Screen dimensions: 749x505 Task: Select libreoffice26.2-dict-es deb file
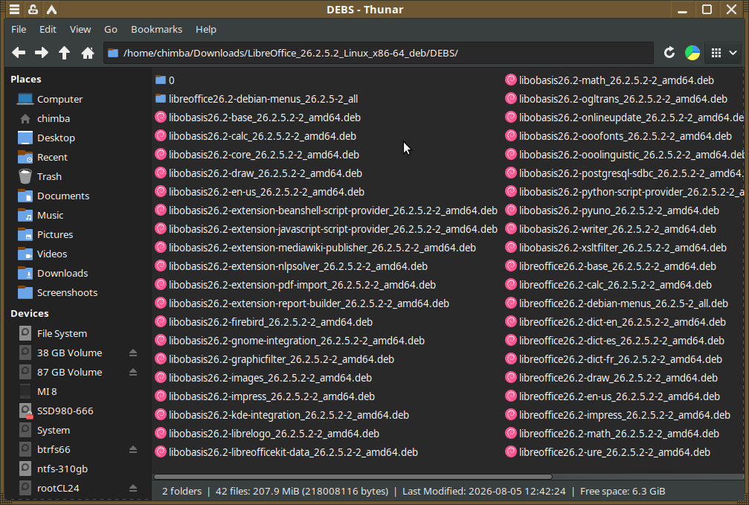tap(615, 341)
